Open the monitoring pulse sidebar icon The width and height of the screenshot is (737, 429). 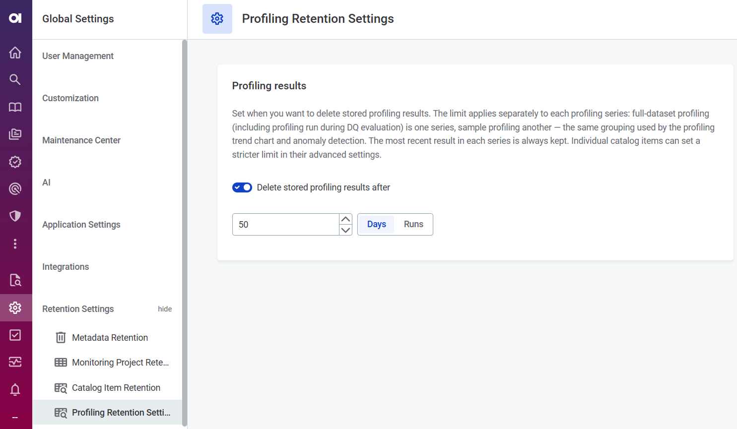pyautogui.click(x=15, y=362)
